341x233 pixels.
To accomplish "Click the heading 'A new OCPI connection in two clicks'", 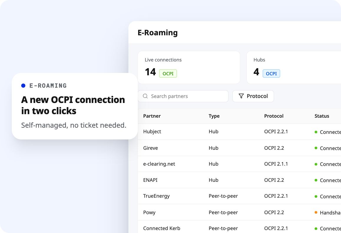I will (73, 105).
